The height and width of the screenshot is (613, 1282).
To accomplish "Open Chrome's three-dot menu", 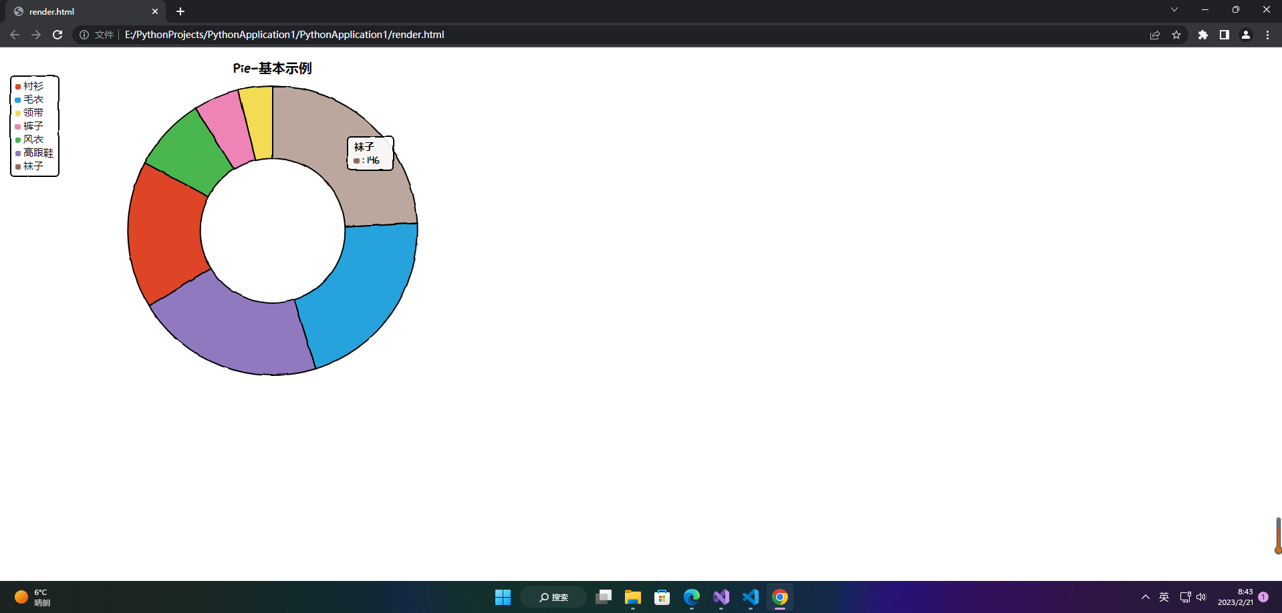I will pos(1267,35).
